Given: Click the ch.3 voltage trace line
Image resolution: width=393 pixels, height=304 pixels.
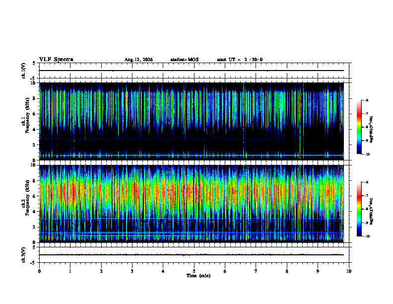Looking at the screenshot, I should (x=192, y=255).
